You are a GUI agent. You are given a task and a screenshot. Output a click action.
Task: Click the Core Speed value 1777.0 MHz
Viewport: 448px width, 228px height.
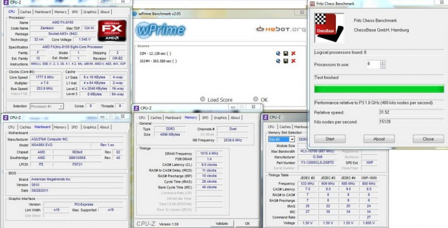click(45, 77)
